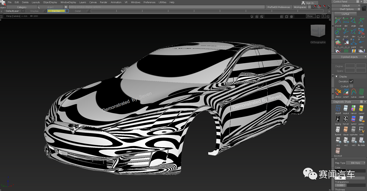Image resolution: width=367 pixels, height=191 pixels.
Task: Select the crvcvtr curvature tool icon
Action: click(338, 21)
